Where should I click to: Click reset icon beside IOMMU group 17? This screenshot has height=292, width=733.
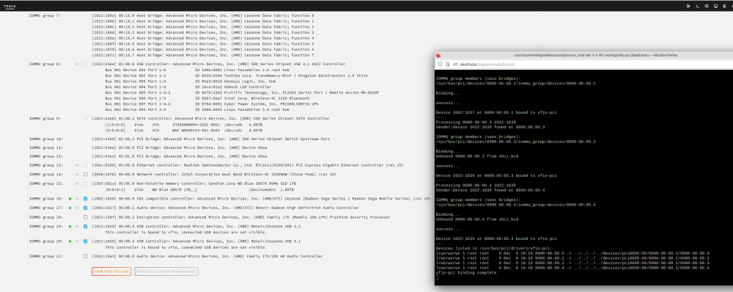(x=77, y=208)
